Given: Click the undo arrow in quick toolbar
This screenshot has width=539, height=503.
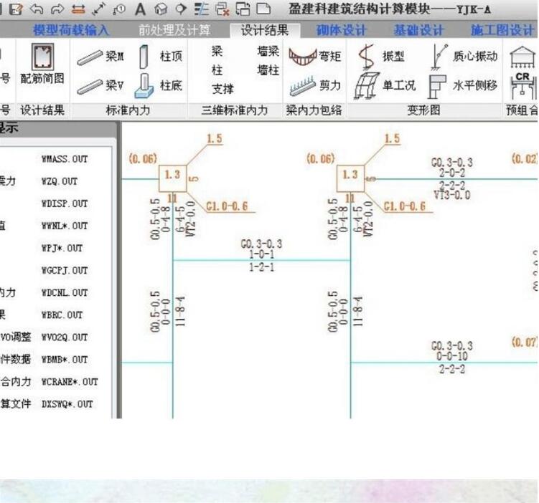Looking at the screenshot, I should click(37, 9).
